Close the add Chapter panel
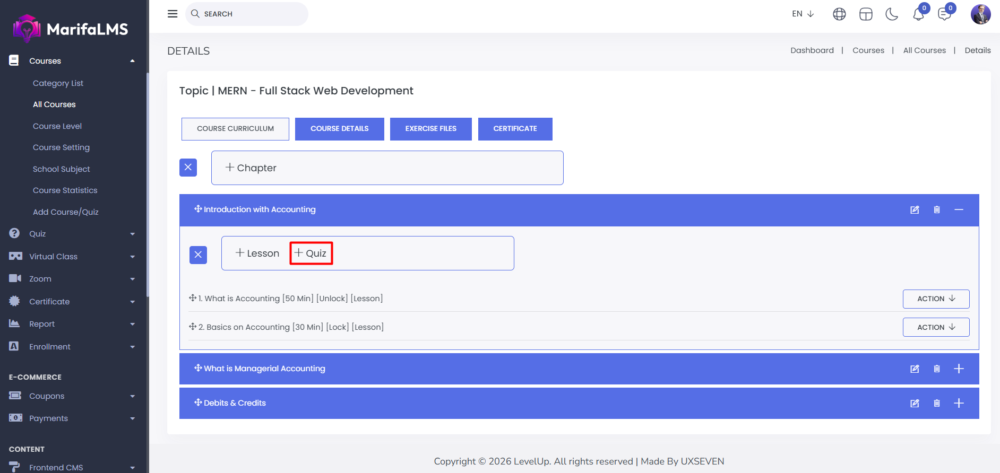 188,168
